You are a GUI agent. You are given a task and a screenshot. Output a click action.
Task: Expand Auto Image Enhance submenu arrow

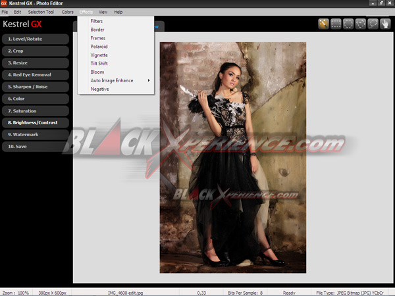[149, 80]
